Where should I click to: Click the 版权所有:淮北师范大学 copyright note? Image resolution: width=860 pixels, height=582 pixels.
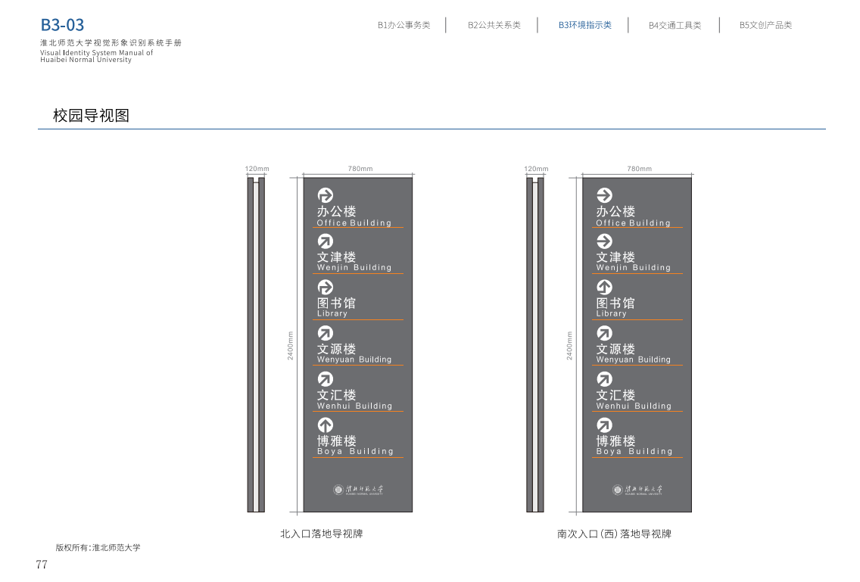98,547
